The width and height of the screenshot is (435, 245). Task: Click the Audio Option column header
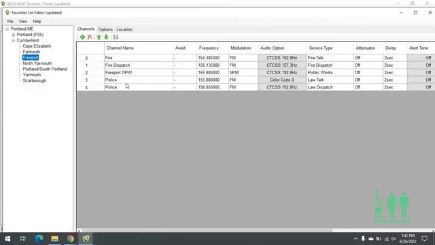(x=282, y=48)
